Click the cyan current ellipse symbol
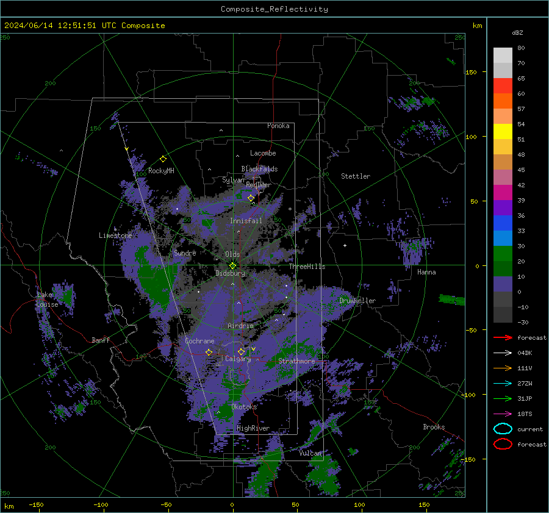The height and width of the screenshot is (513, 549). click(503, 429)
